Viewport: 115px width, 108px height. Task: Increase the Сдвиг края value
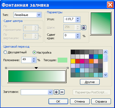coord(78,35)
